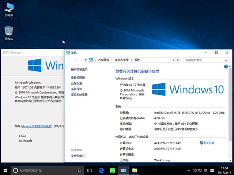Screen dimensions: 234x175
Task: Open the clock showing 17:04
Action: tap(224, 170)
